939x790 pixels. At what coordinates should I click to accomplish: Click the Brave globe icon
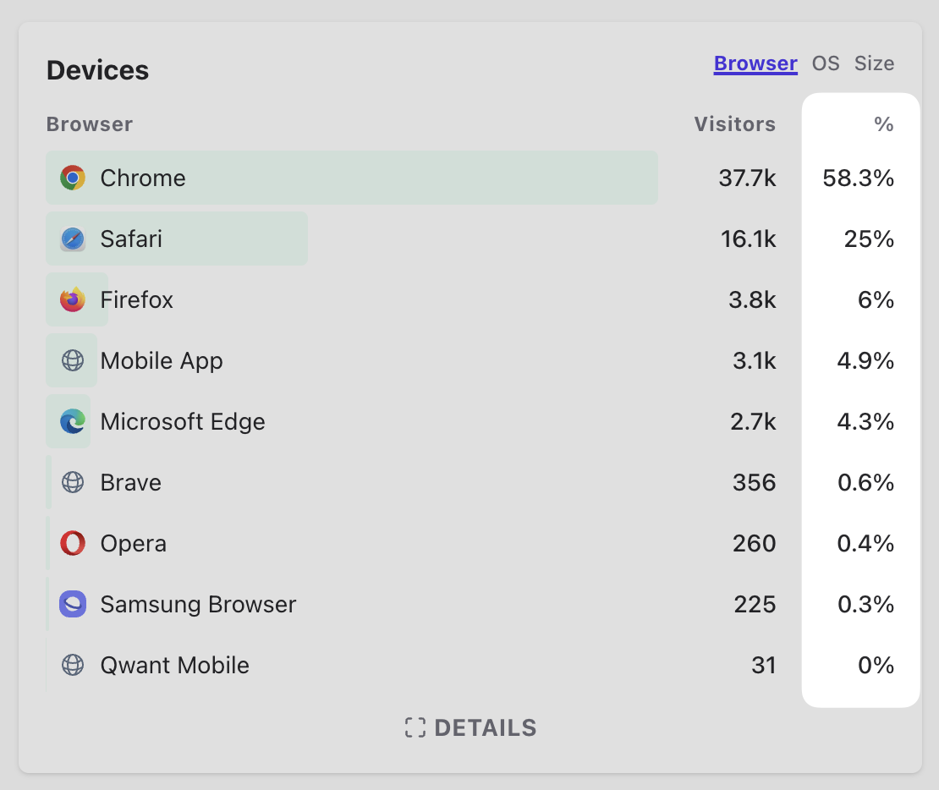pyautogui.click(x=73, y=482)
